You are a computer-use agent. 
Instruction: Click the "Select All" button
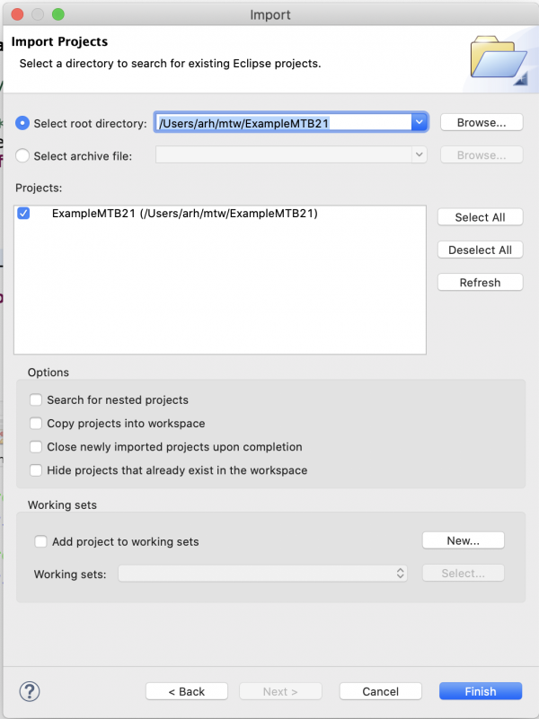pyautogui.click(x=480, y=216)
